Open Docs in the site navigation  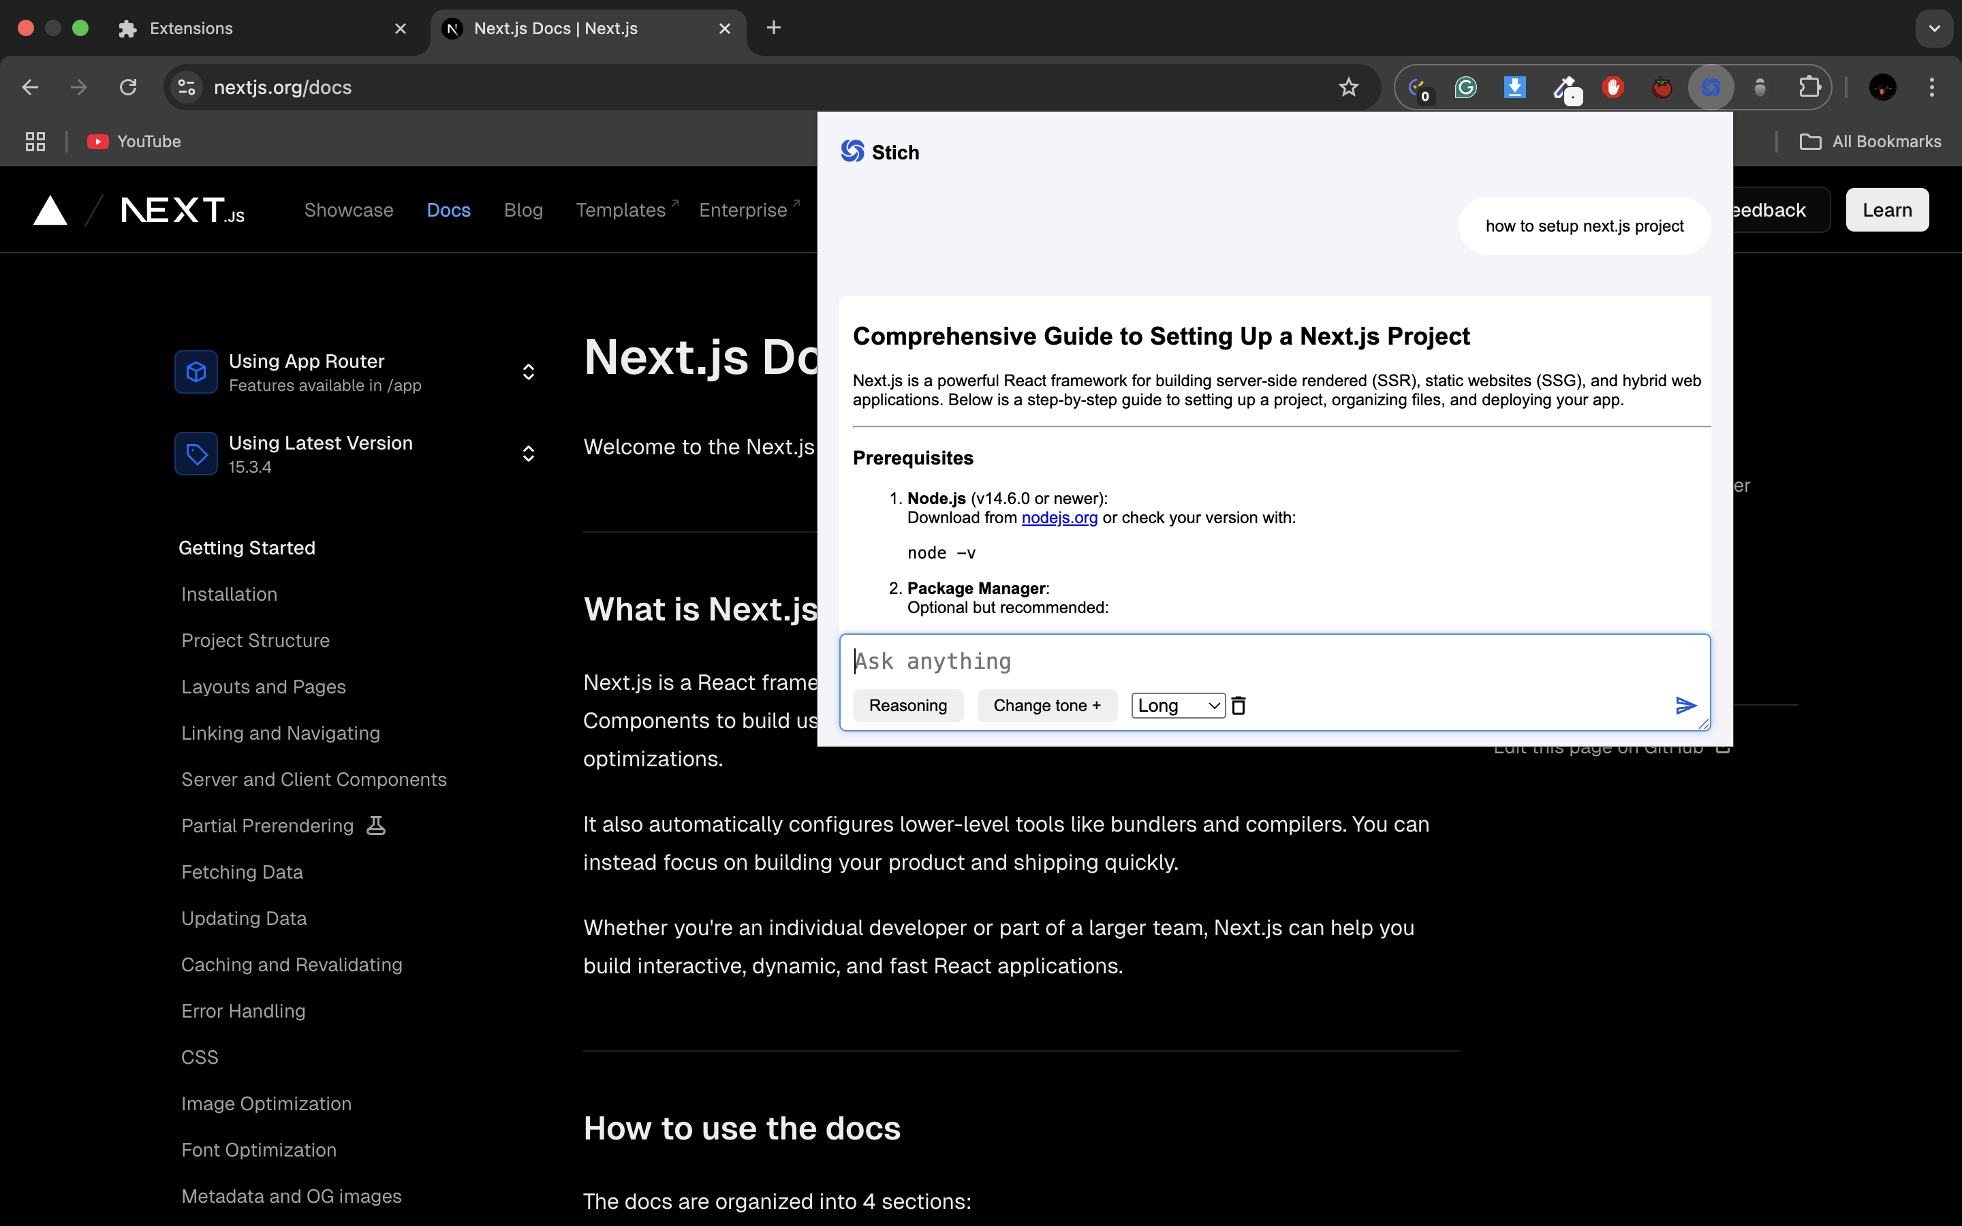pos(448,210)
